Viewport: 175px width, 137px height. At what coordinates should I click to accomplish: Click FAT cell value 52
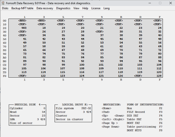(x=83, y=43)
